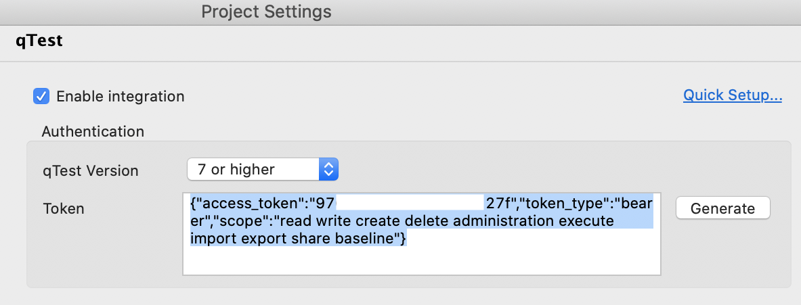Click the qTest Version field label
This screenshot has height=305, width=801.
[90, 171]
